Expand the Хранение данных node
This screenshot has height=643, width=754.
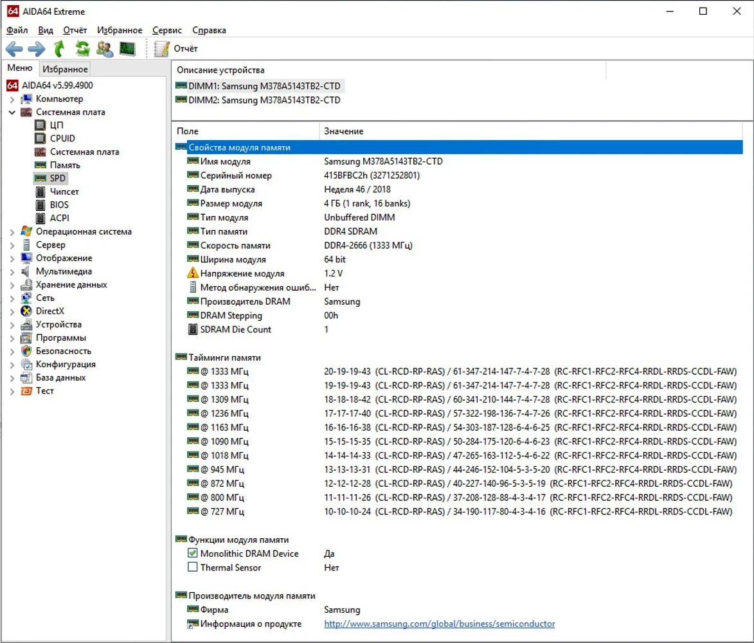click(12, 285)
